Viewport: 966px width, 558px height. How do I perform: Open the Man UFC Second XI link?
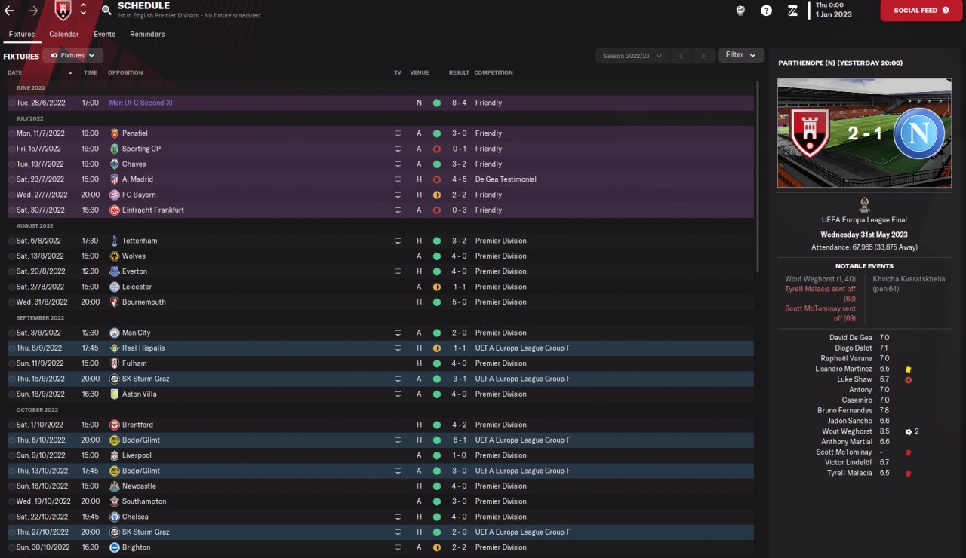click(x=140, y=103)
